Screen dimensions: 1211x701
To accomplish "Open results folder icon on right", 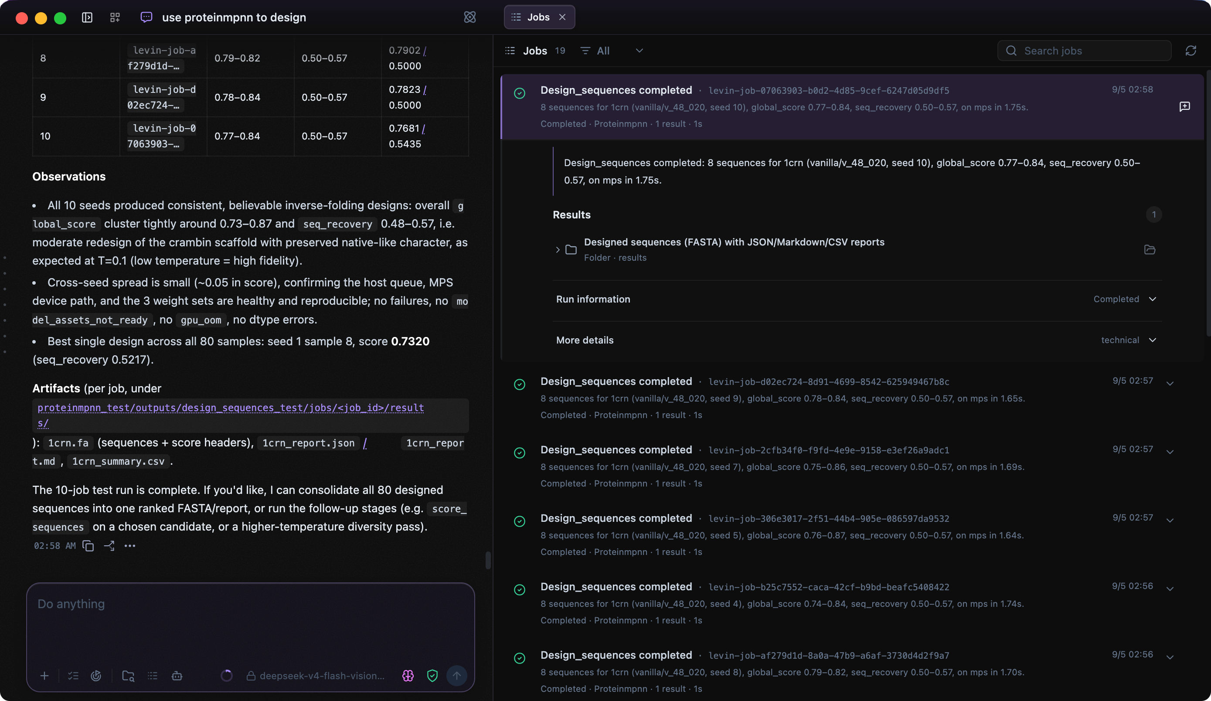I will pyautogui.click(x=1150, y=249).
